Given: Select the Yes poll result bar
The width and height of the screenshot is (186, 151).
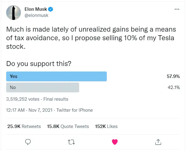Looking at the screenshot, I should 56,76.
